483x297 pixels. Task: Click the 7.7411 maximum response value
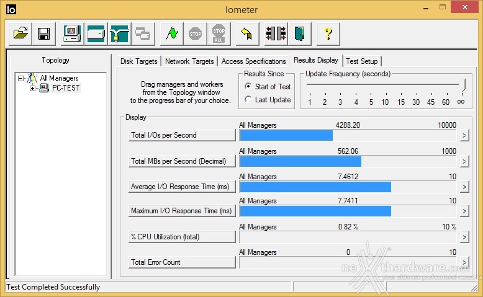[x=348, y=201]
